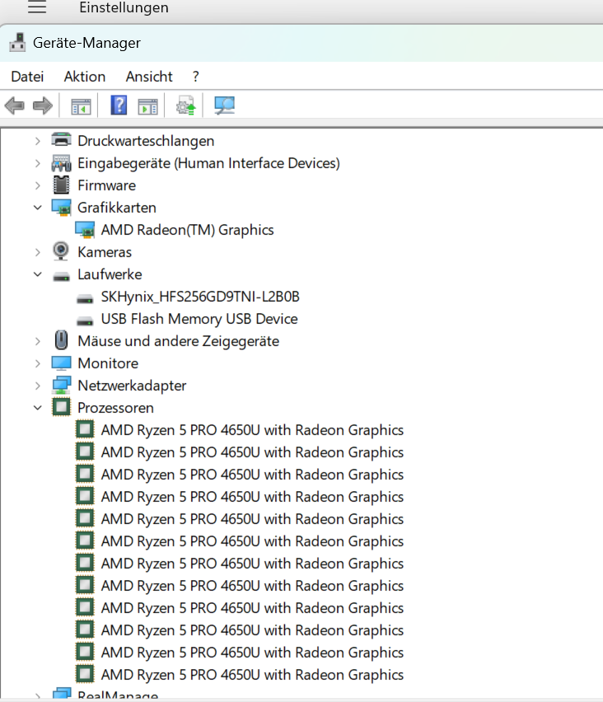
Task: Click the update driver toolbar icon
Action: 186,105
